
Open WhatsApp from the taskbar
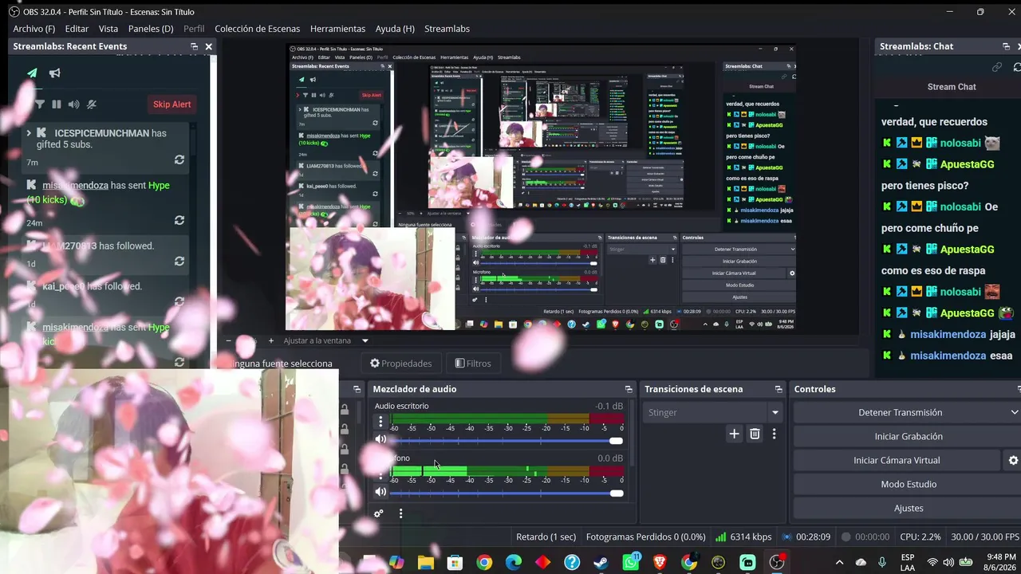[631, 563]
